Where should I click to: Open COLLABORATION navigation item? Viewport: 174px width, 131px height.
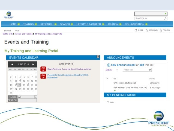[x=134, y=24]
